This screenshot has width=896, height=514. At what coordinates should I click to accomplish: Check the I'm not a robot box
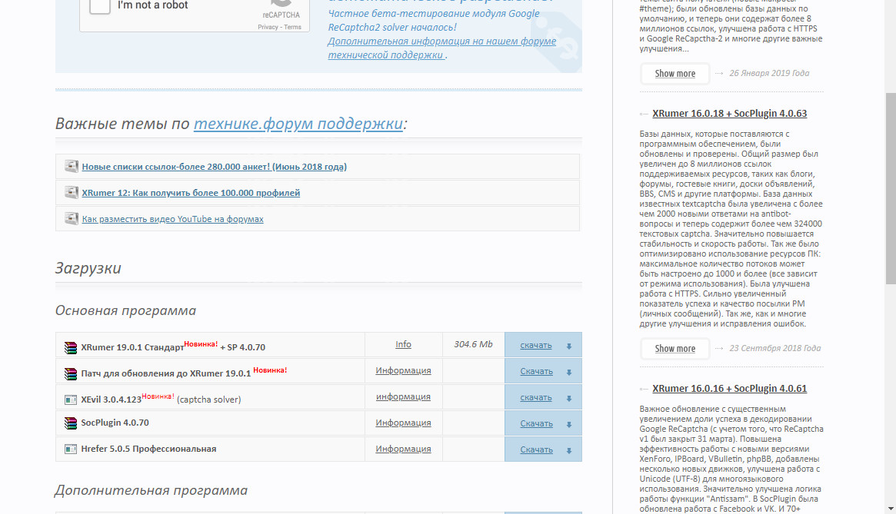pos(101,6)
